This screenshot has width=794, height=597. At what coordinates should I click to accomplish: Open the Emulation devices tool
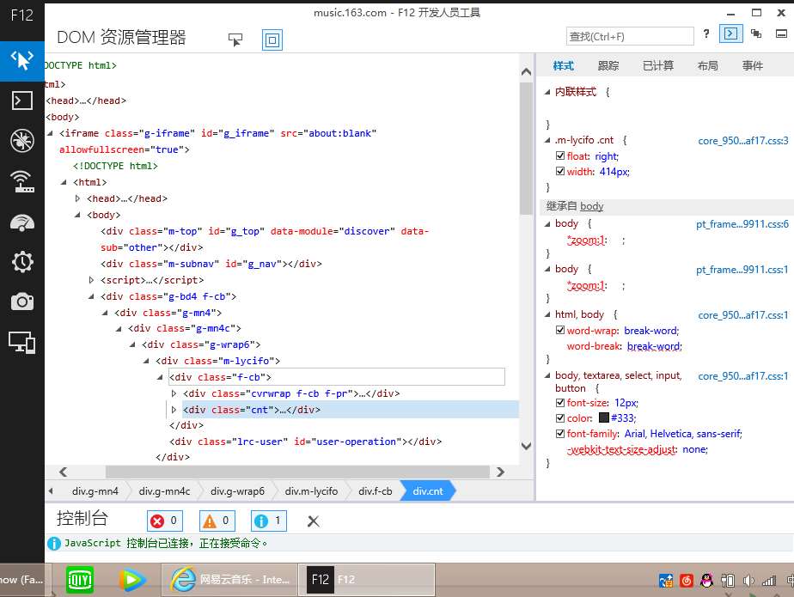pyautogui.click(x=21, y=342)
